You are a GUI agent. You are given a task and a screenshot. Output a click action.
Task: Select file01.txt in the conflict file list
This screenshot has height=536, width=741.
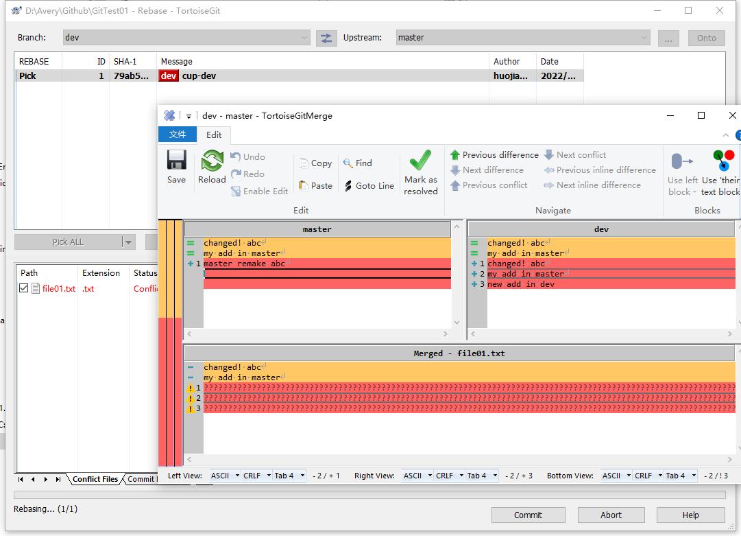[58, 288]
